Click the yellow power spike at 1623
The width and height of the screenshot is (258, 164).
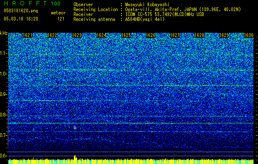[x=75, y=157]
